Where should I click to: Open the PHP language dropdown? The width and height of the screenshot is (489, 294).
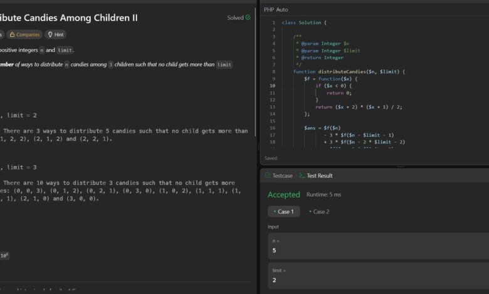tap(269, 9)
